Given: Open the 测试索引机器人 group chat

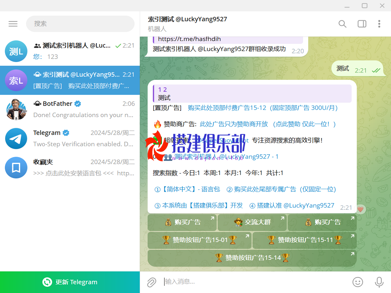Looking at the screenshot, I should 70,51.
